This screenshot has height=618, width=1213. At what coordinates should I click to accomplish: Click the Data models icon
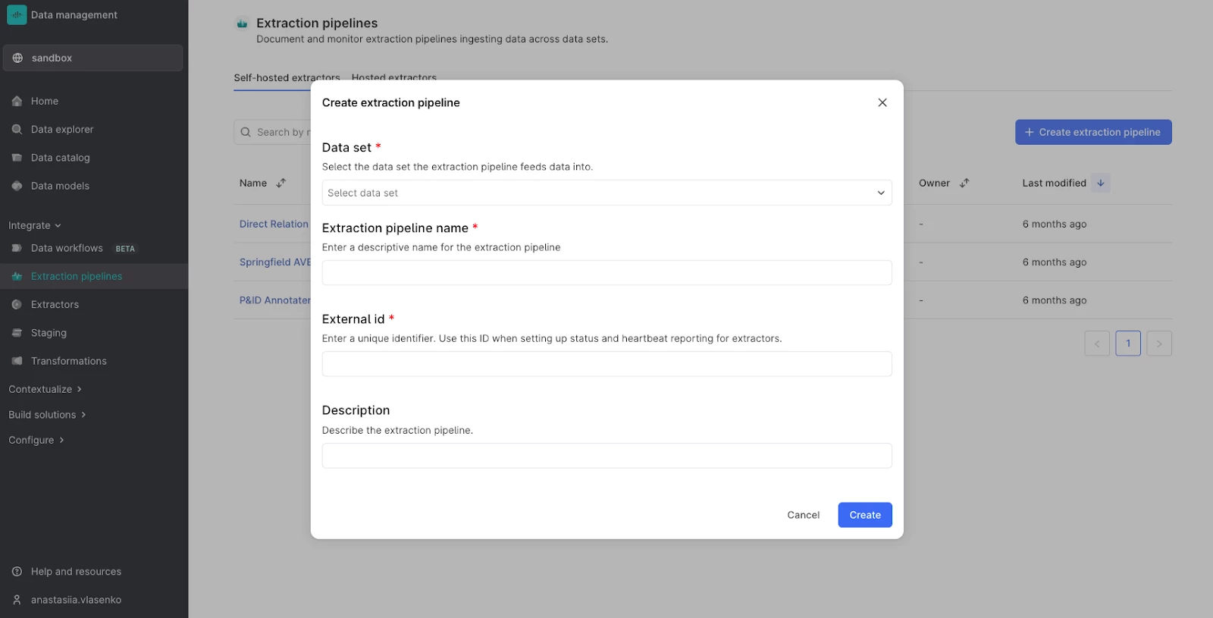point(17,186)
